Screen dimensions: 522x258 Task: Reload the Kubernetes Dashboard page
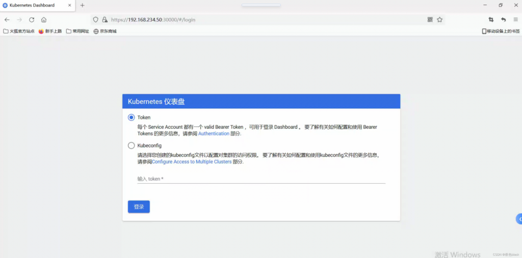click(x=32, y=20)
